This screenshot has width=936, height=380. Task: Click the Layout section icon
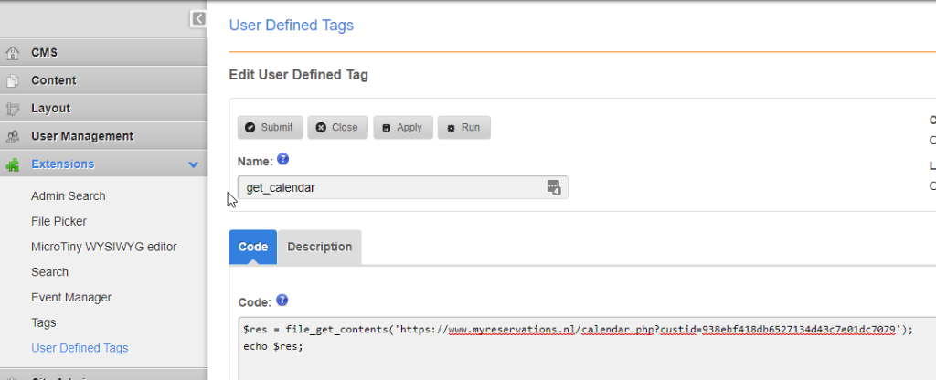(x=13, y=109)
